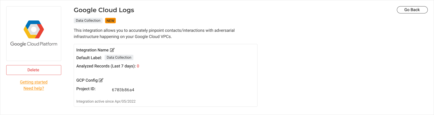The height and width of the screenshot is (115, 434).
Task: Click the GCP Config section label
Action: point(87,80)
